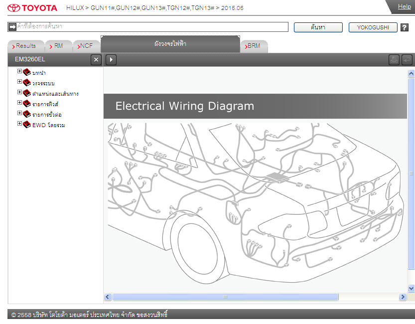Viewport: 415px width, 324px height.
Task: Click the book icon next to EWD โดยรวม
Action: point(27,125)
